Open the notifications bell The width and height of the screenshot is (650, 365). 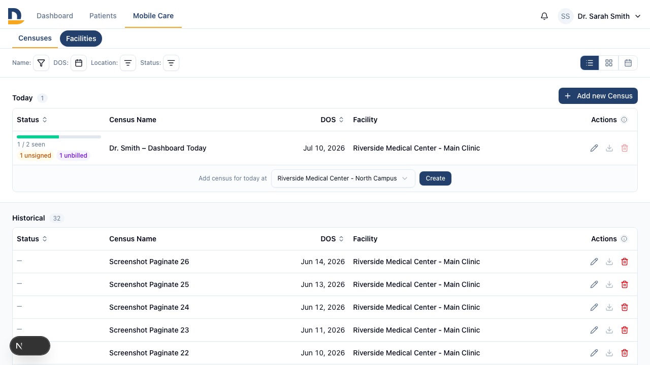tap(544, 16)
